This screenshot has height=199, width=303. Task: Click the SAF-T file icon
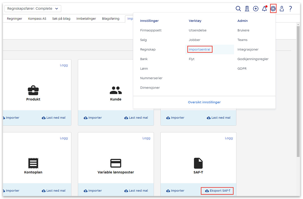click(198, 163)
